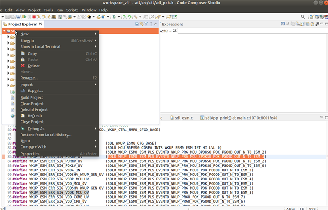Open the Project menu in menu bar
This screenshot has width=328, height=210.
click(34, 10)
